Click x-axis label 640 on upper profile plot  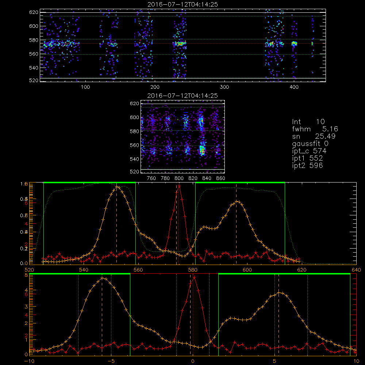[356, 270]
